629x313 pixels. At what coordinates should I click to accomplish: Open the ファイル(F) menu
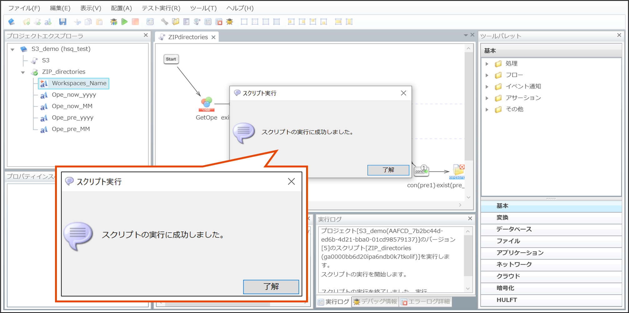(x=24, y=8)
